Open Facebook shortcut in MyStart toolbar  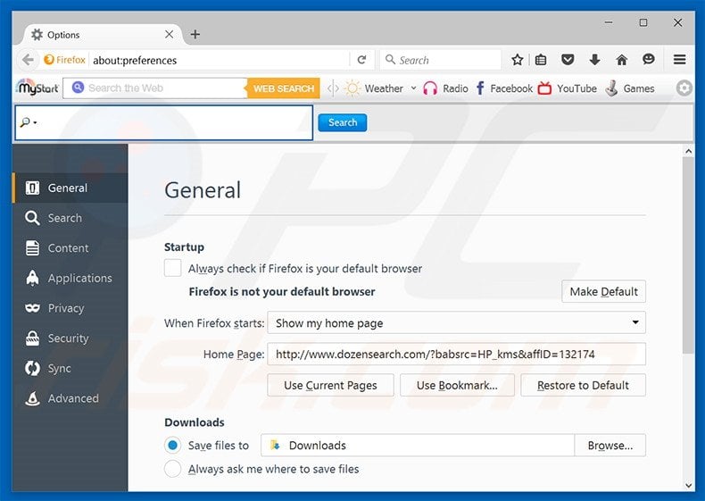coord(504,88)
